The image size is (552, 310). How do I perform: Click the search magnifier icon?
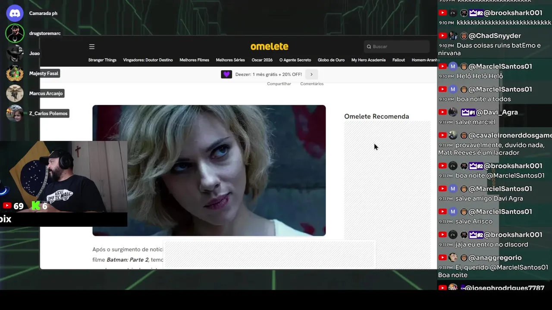[x=369, y=46]
